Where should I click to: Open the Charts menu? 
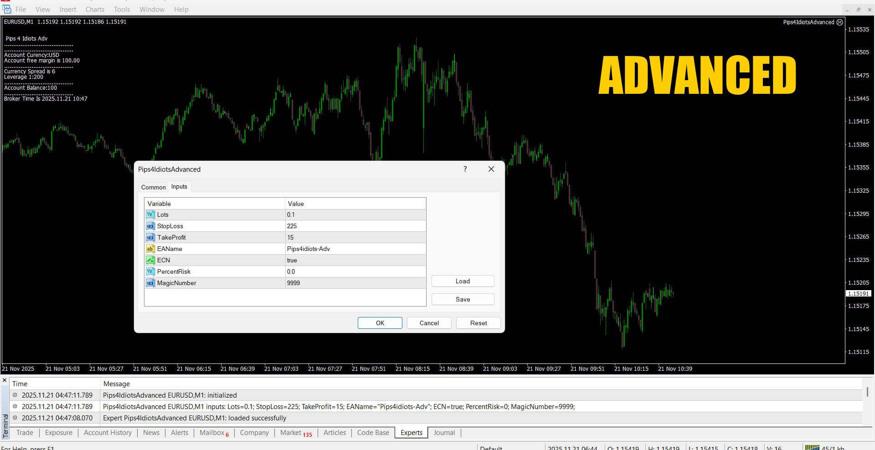point(95,10)
